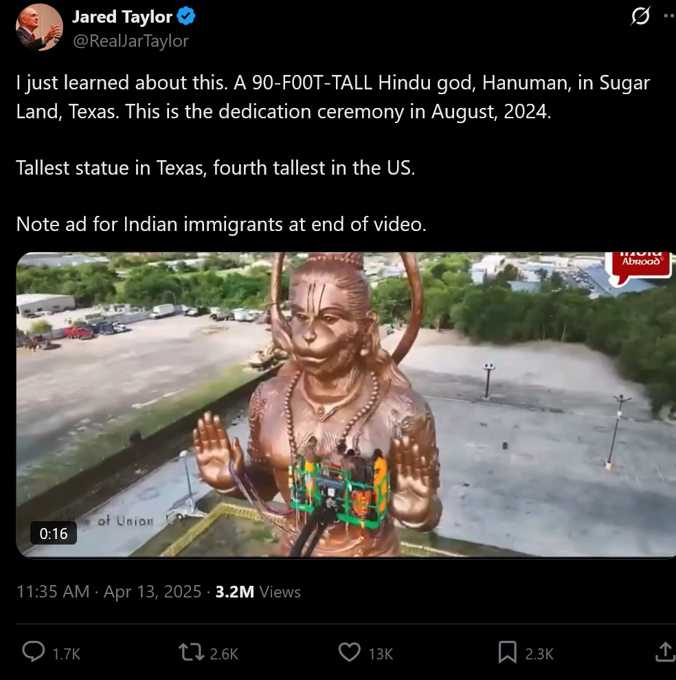Click the repost arrows icon
This screenshot has height=680, width=676.
click(x=192, y=652)
